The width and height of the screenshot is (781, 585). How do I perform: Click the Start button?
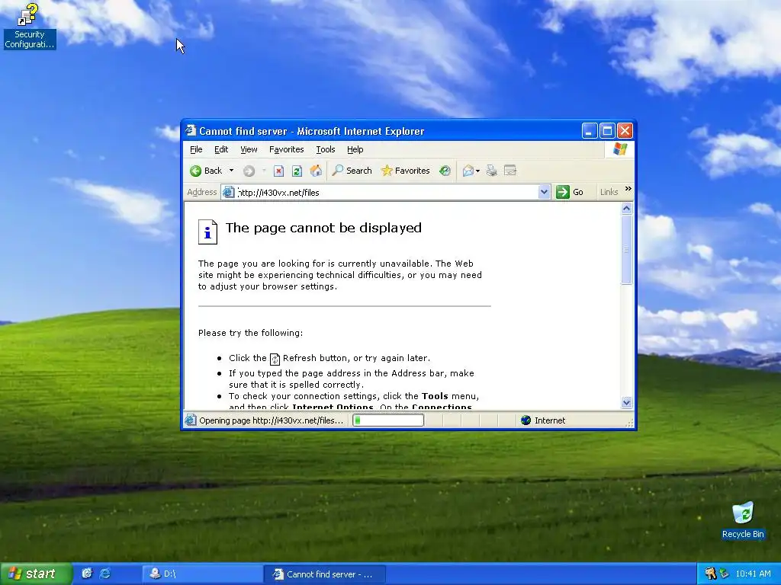[36, 574]
